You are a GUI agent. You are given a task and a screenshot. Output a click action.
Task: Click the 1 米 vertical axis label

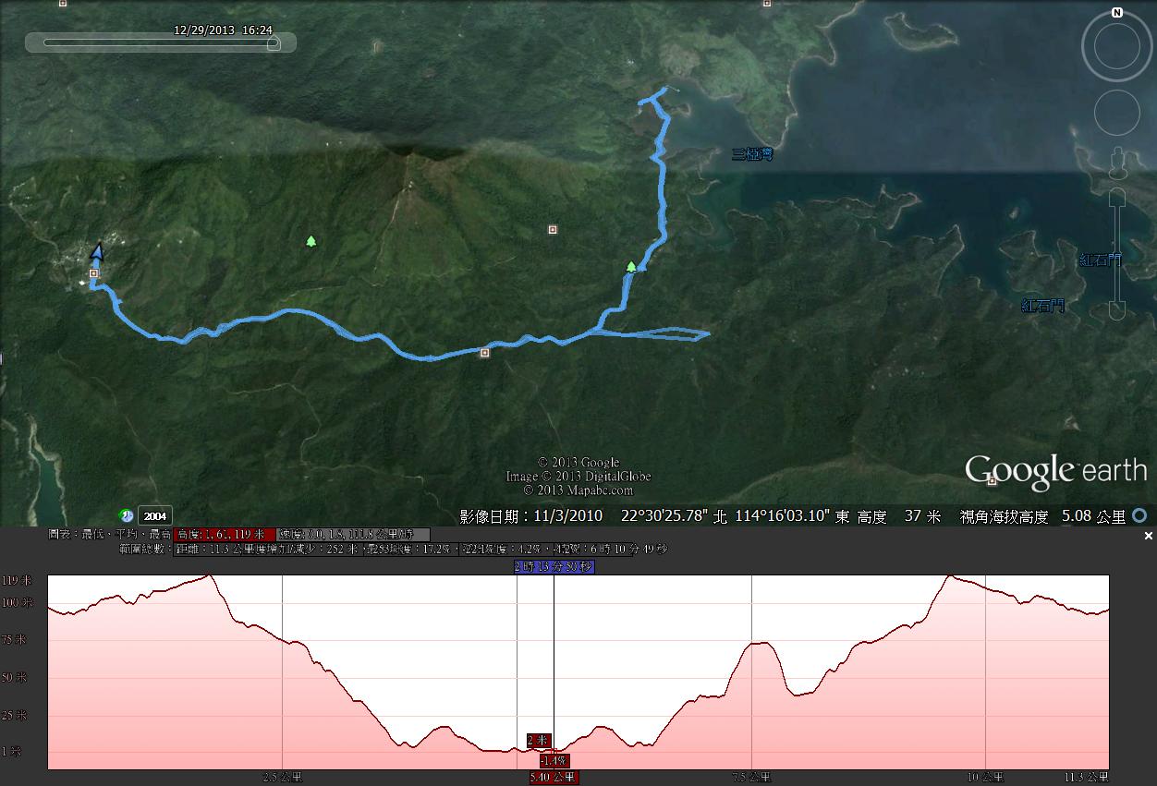[x=12, y=751]
